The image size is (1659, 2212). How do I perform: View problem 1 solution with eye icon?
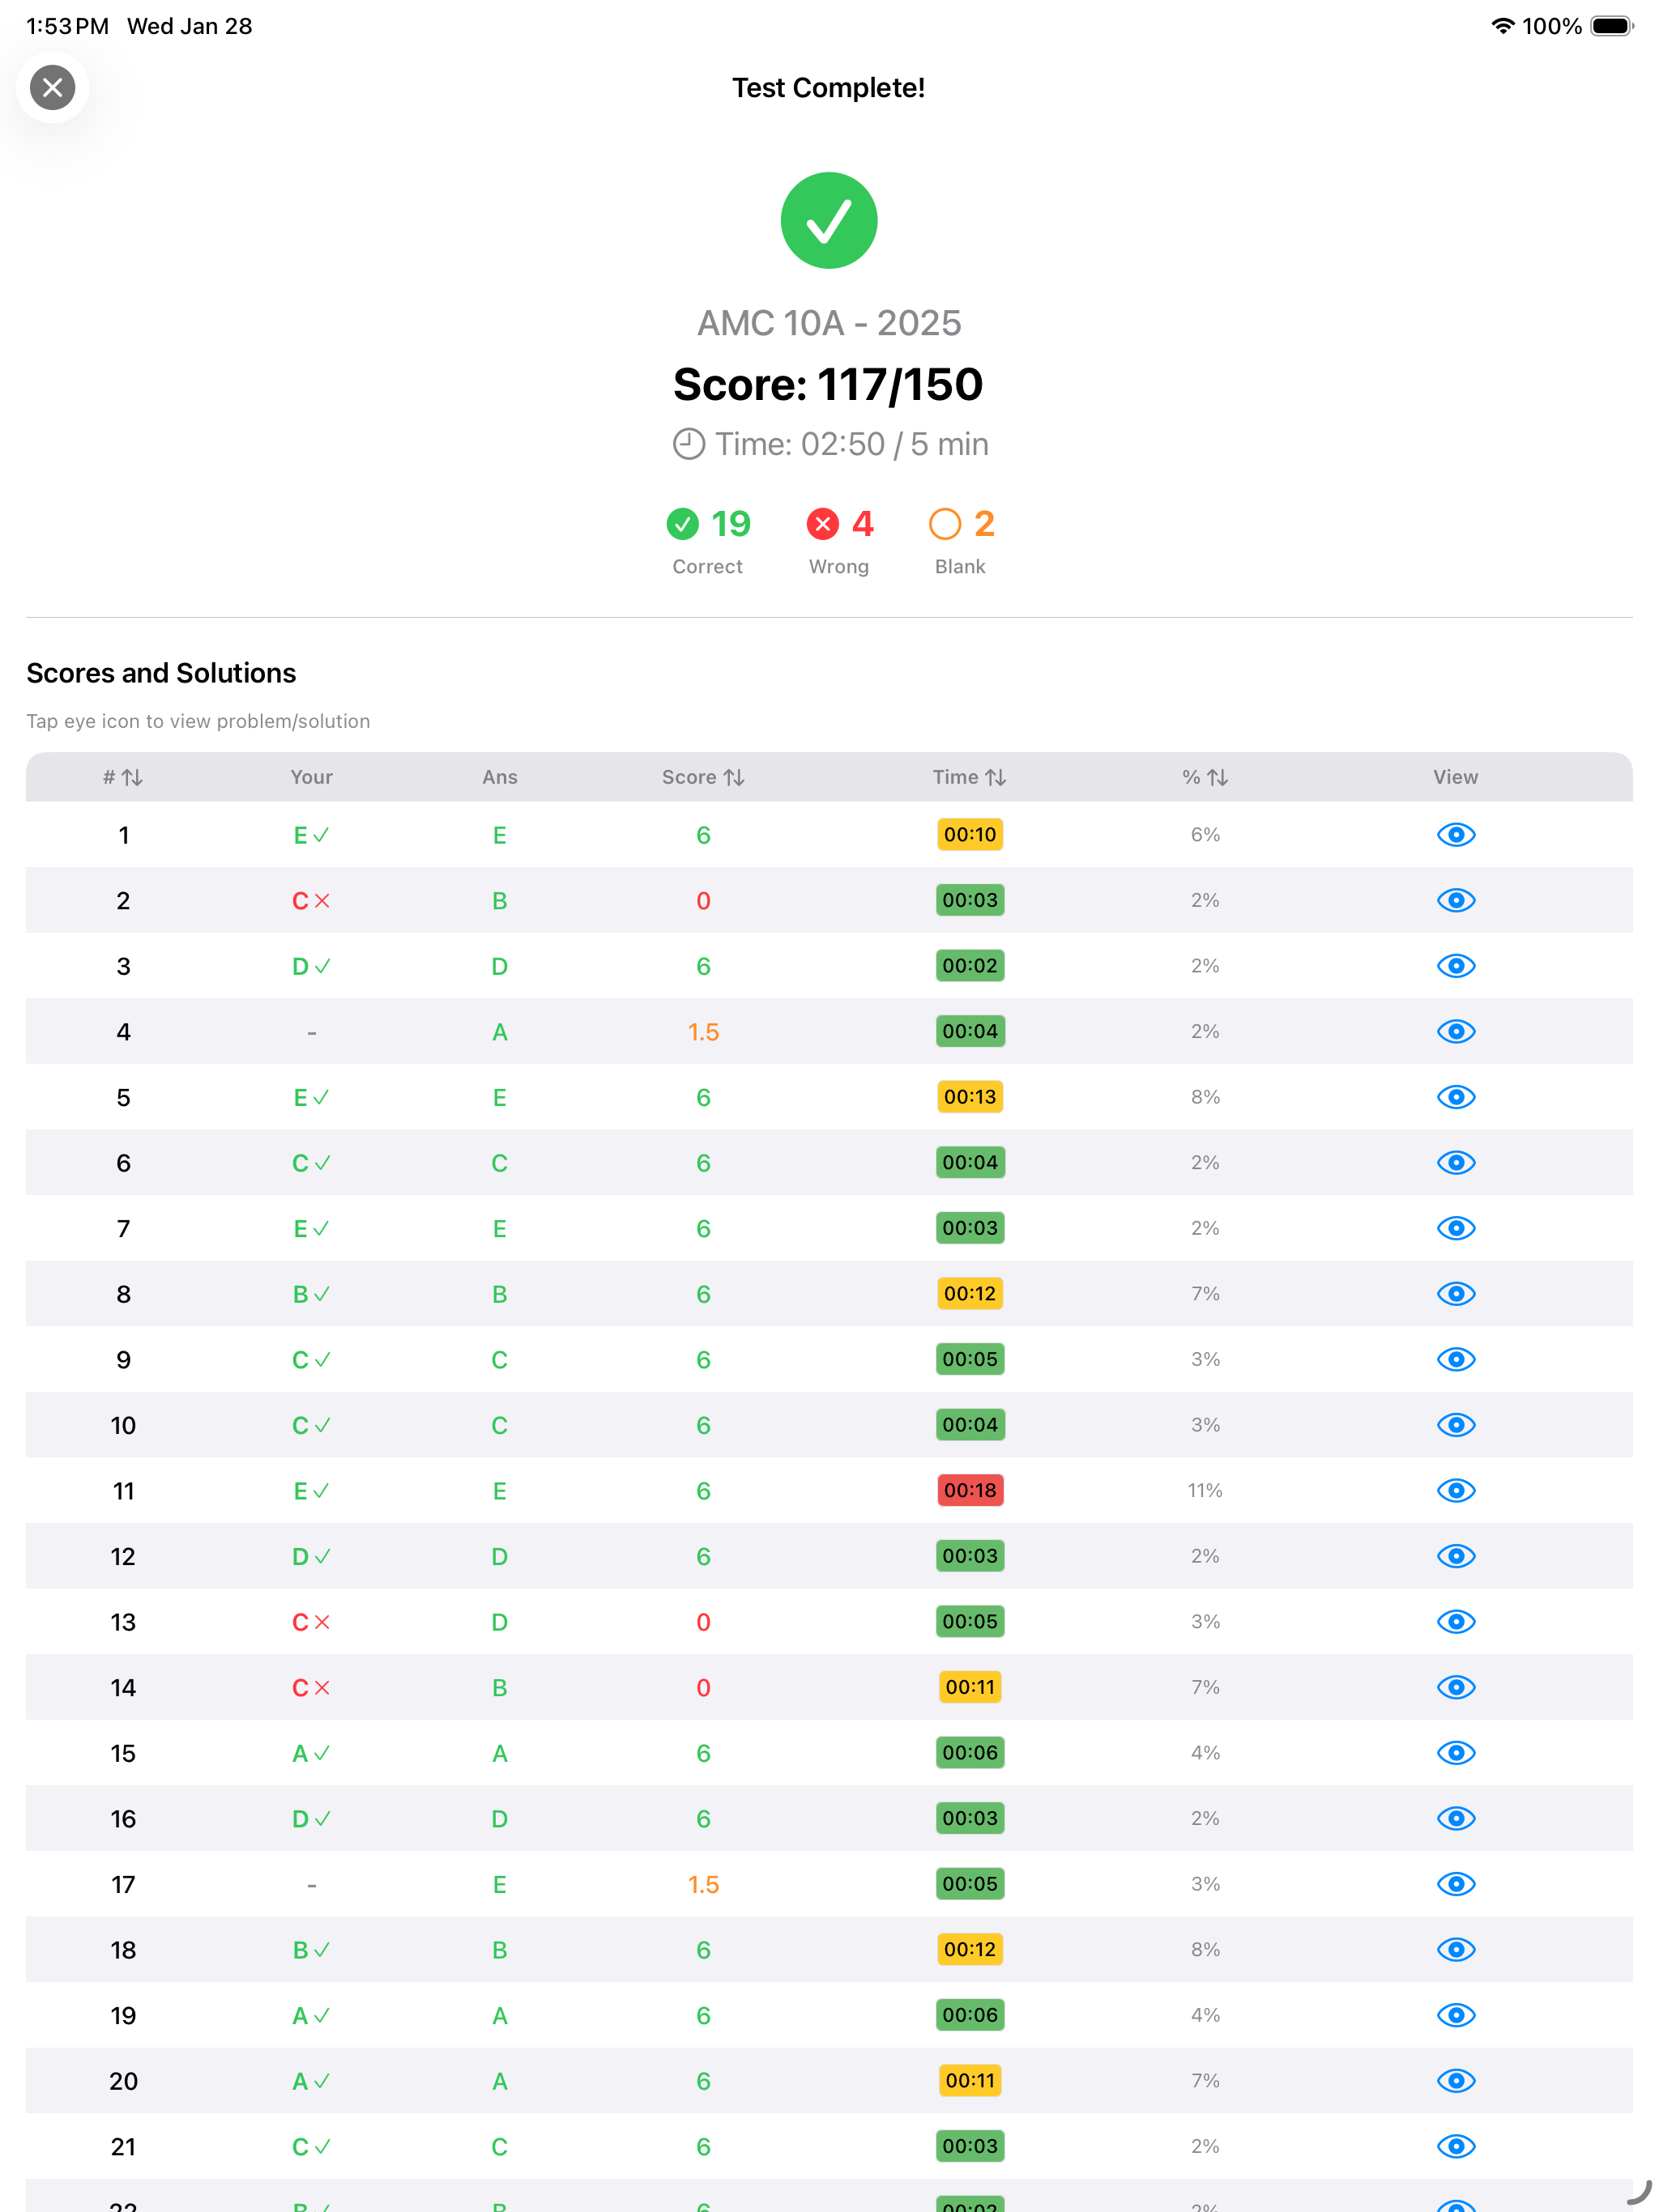click(1456, 835)
